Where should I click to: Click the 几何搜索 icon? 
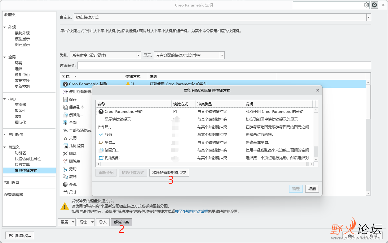65,146
